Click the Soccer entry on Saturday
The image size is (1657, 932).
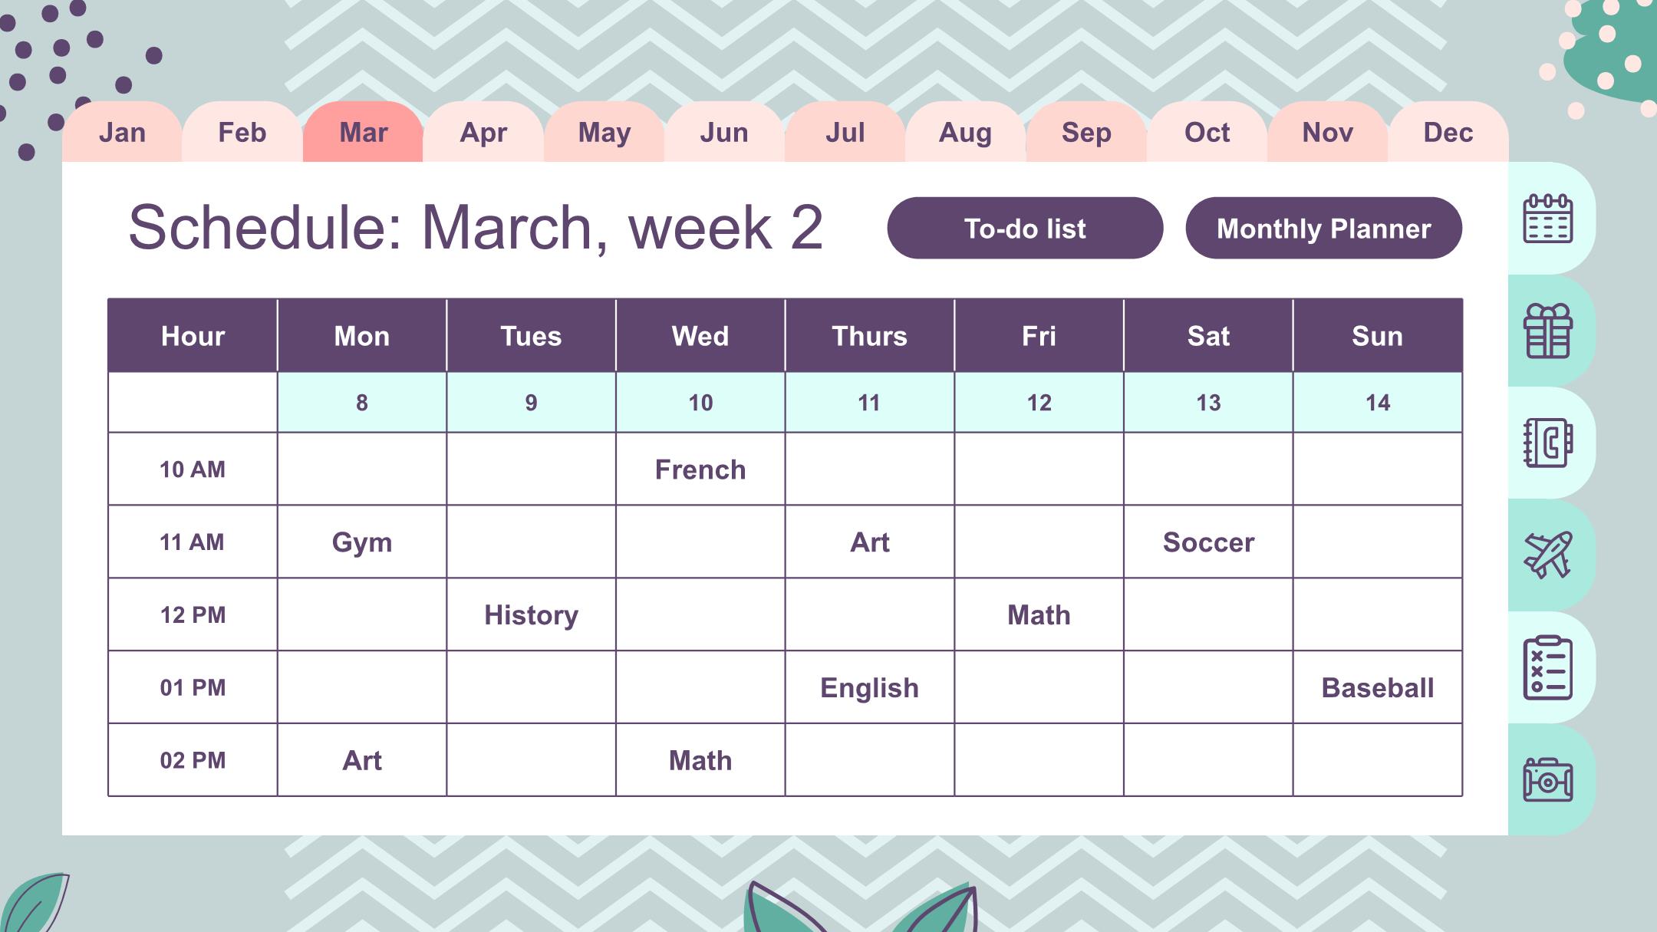pos(1208,542)
